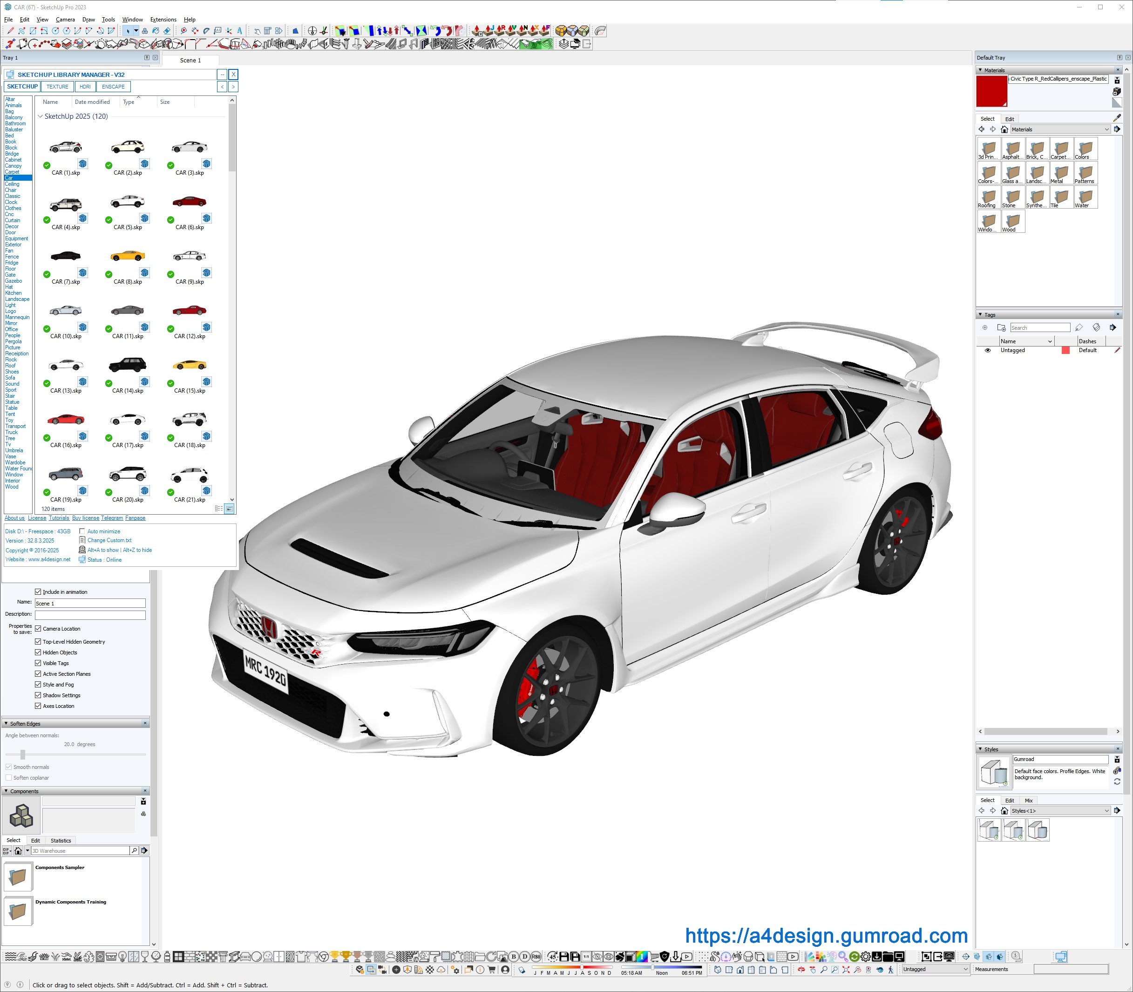
Task: Toggle visibility eye of Untagged tag
Action: click(x=987, y=350)
